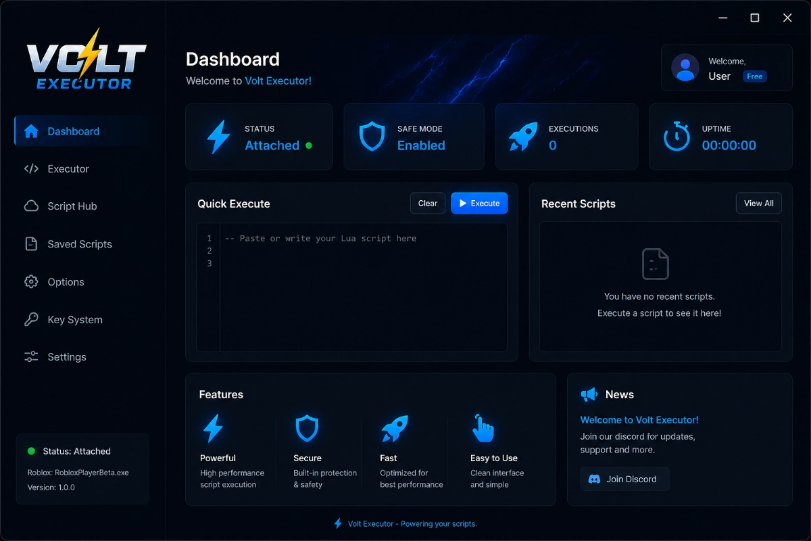
Task: Maximize the application window
Action: coord(755,18)
